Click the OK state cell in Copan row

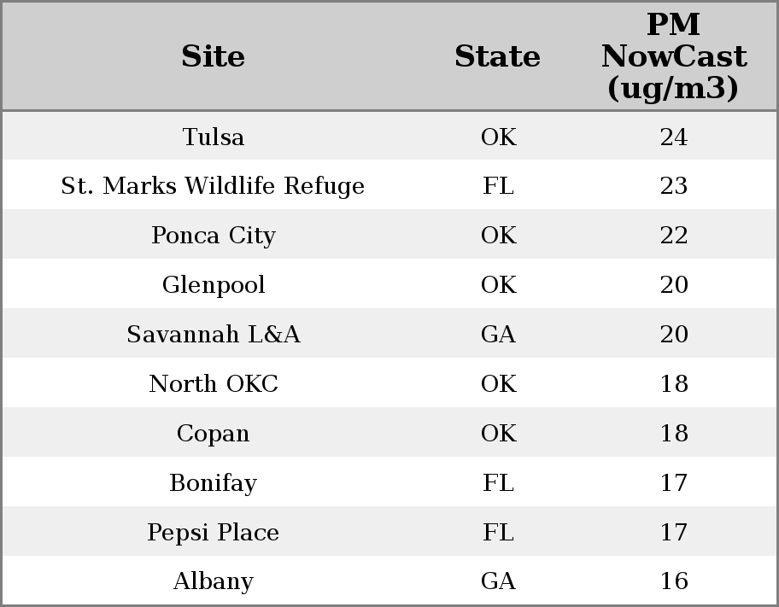coord(498,434)
